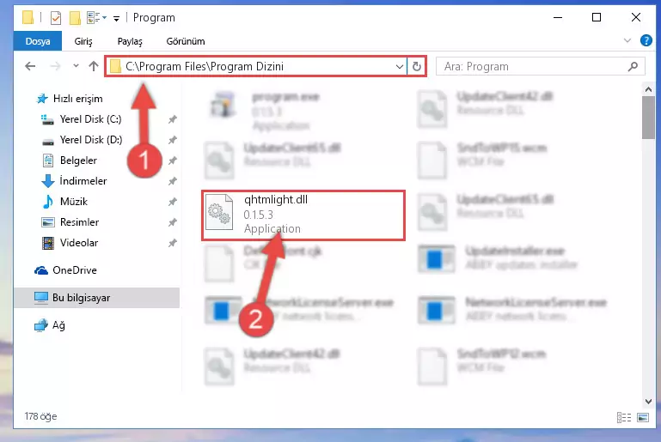
Task: Open Müzik folder in sidebar
Action: [x=74, y=202]
